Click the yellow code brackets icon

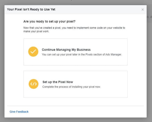(x=34, y=84)
